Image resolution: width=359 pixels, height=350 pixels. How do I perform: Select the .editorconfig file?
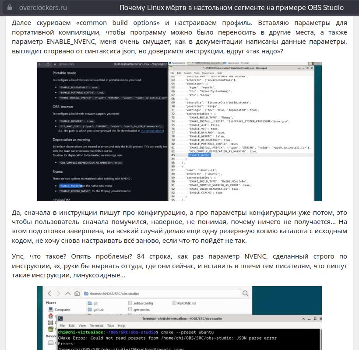(x=141, y=303)
